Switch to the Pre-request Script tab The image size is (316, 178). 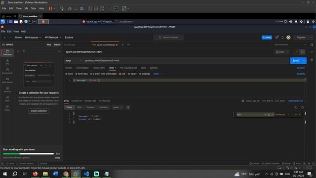pyautogui.click(x=128, y=68)
